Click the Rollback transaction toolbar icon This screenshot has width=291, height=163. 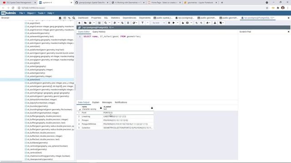tap(201, 23)
